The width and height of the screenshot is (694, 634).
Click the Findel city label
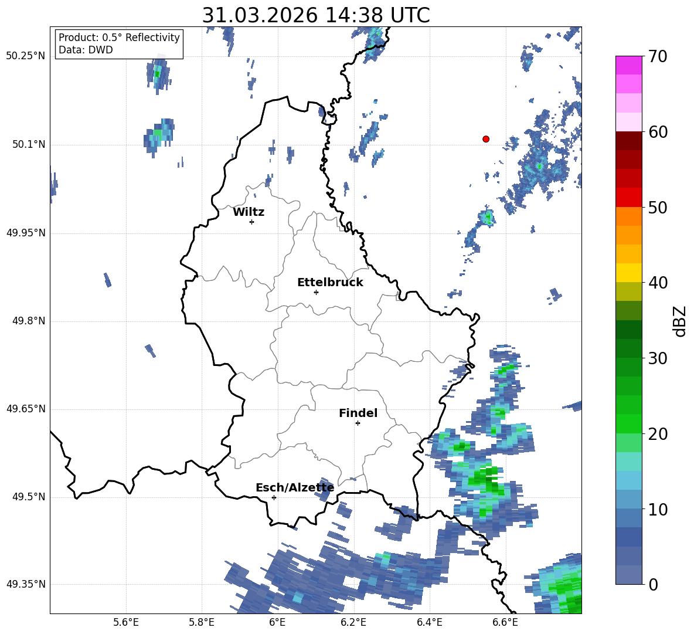pyautogui.click(x=358, y=413)
